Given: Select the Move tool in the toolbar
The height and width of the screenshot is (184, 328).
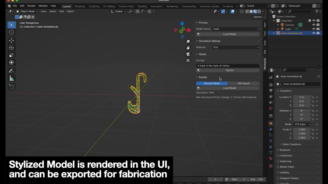Looking at the screenshot, I should [x=11, y=40].
